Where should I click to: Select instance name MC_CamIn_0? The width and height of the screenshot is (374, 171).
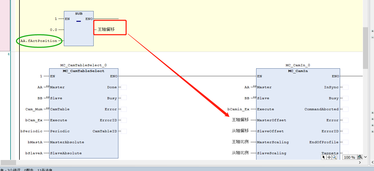298,65
